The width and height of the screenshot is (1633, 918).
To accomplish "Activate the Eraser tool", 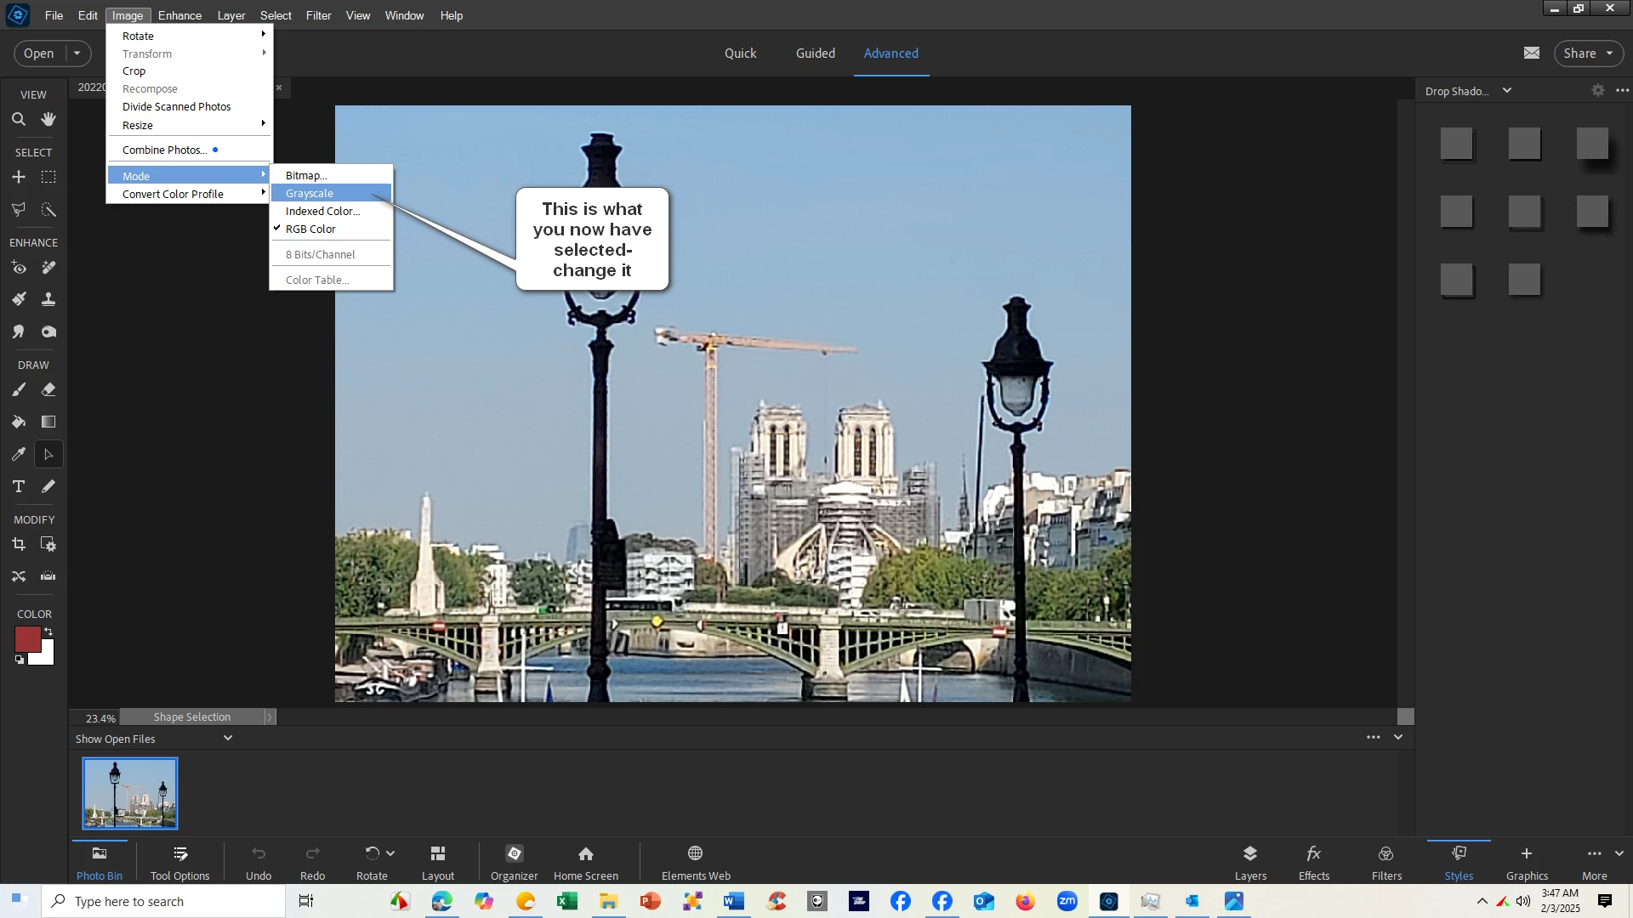I will [x=48, y=390].
